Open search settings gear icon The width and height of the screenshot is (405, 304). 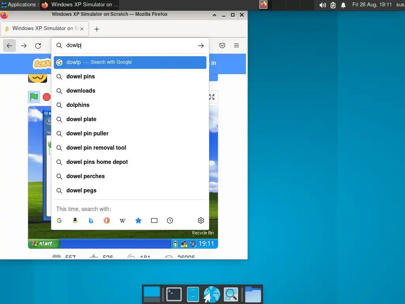coord(201,220)
